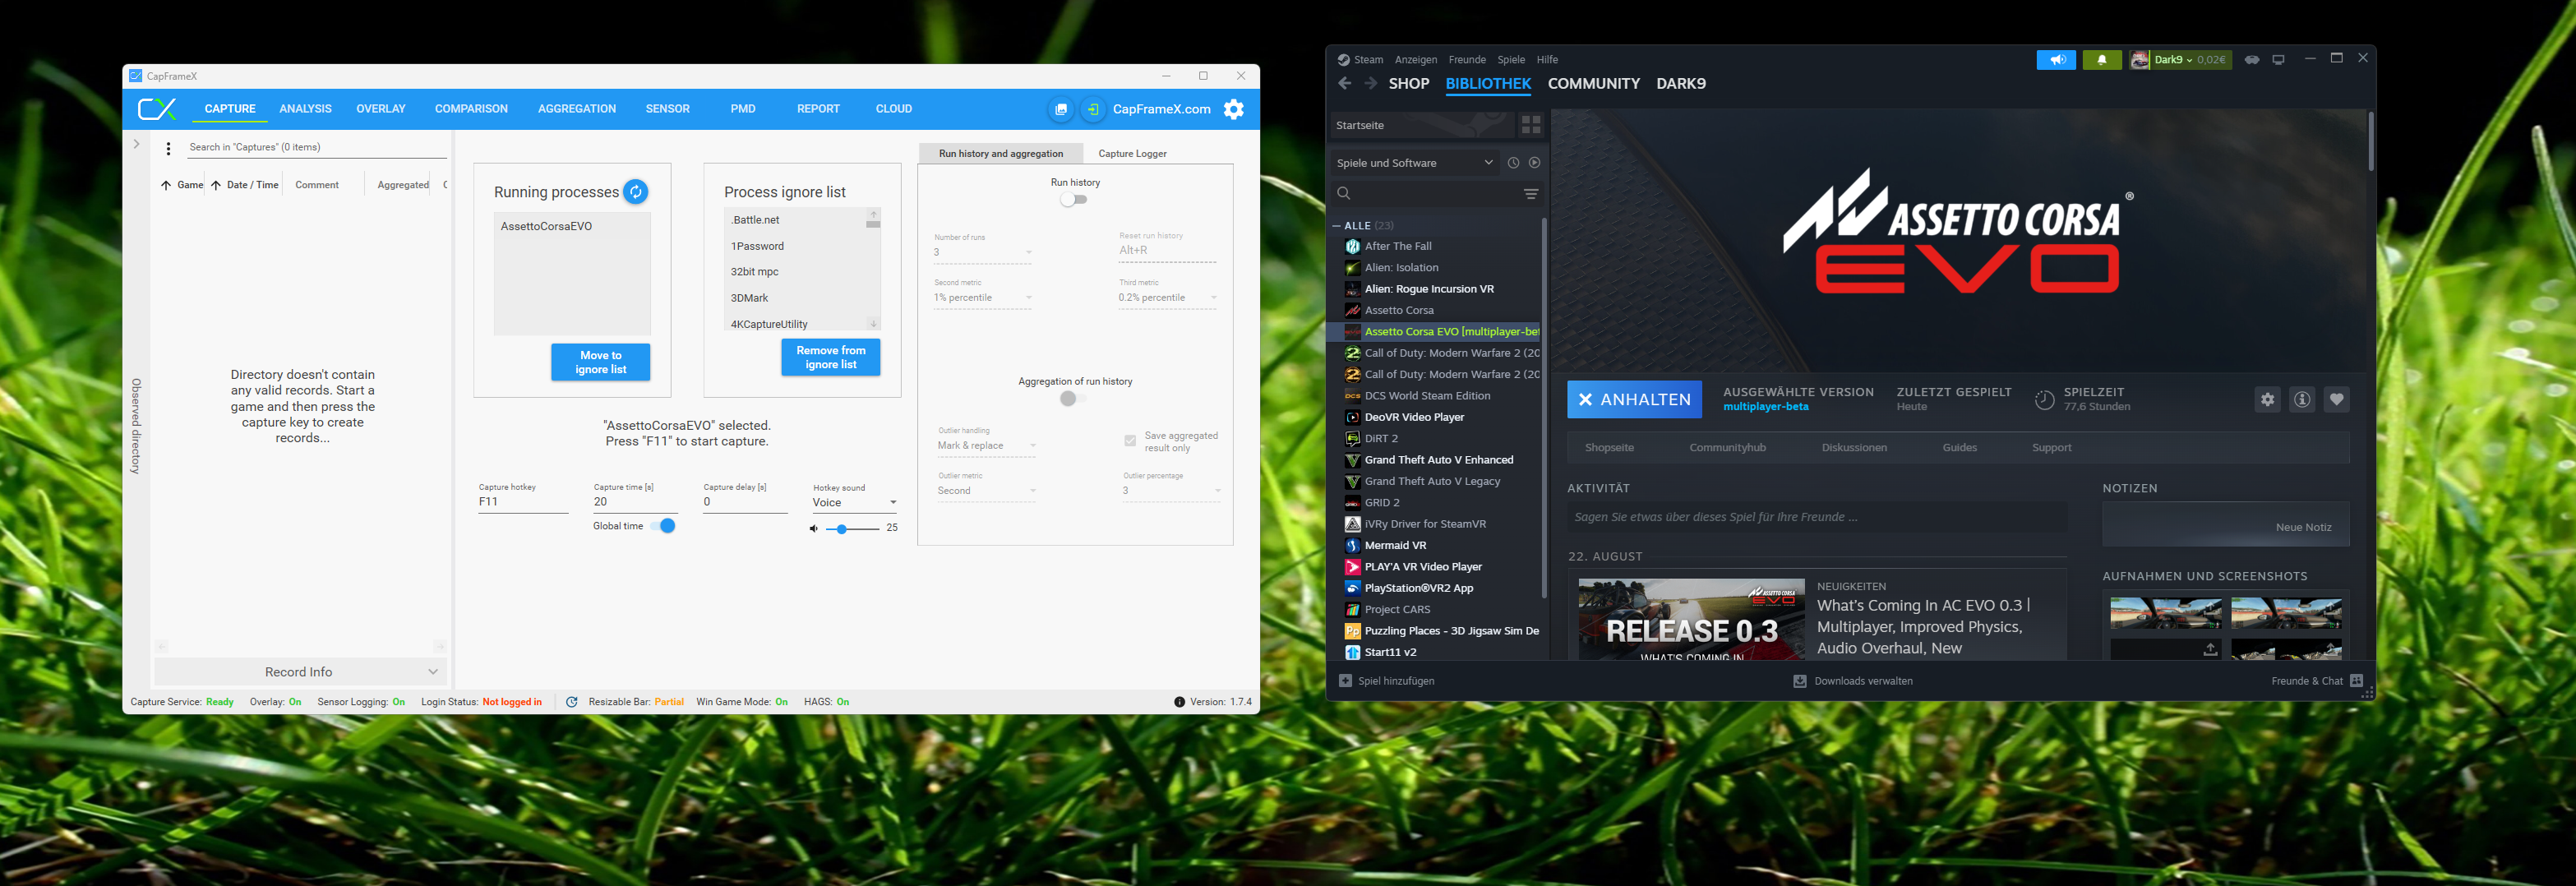The image size is (2576, 886).
Task: Open the Number of runs dropdown
Action: (x=983, y=252)
